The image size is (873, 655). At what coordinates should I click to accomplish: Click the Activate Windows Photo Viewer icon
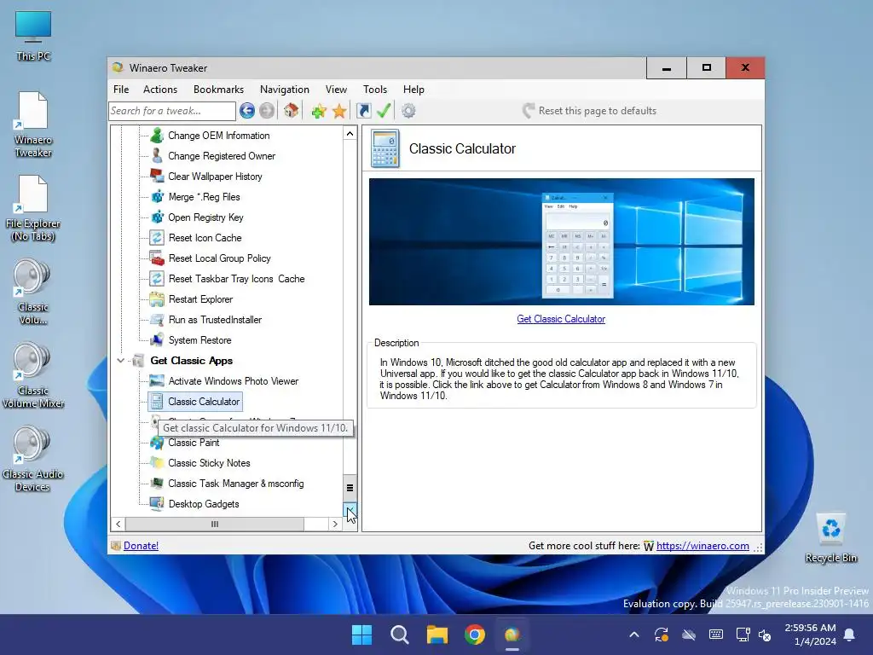(x=157, y=381)
